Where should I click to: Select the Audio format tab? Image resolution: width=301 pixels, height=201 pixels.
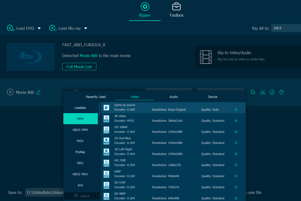click(x=173, y=97)
